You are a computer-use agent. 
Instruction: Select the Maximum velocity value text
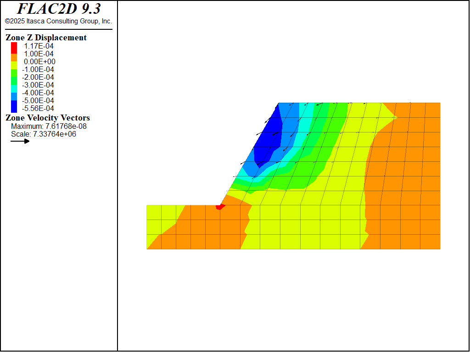49,126
